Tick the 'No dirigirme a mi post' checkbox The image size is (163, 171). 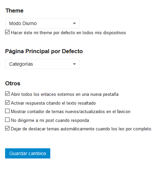7,120
